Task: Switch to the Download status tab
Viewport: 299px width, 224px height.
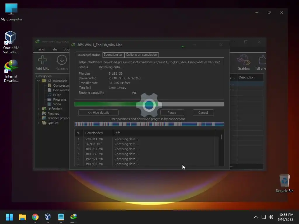Action: (88, 55)
